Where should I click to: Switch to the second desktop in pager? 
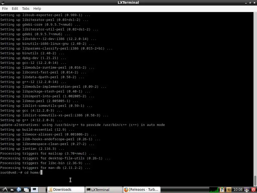click(42, 189)
